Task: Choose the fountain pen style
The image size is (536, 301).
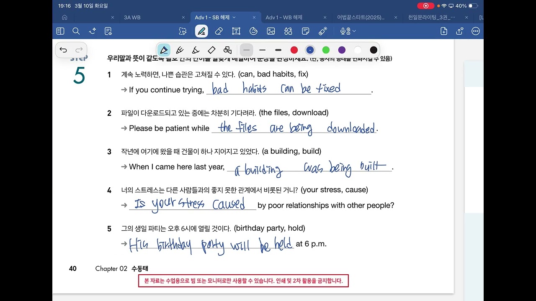Action: pos(164,50)
